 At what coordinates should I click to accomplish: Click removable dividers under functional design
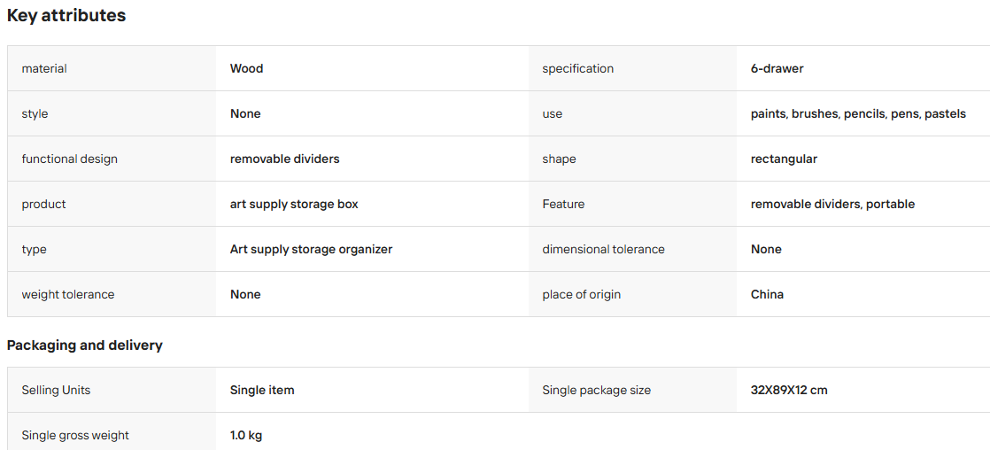point(285,159)
